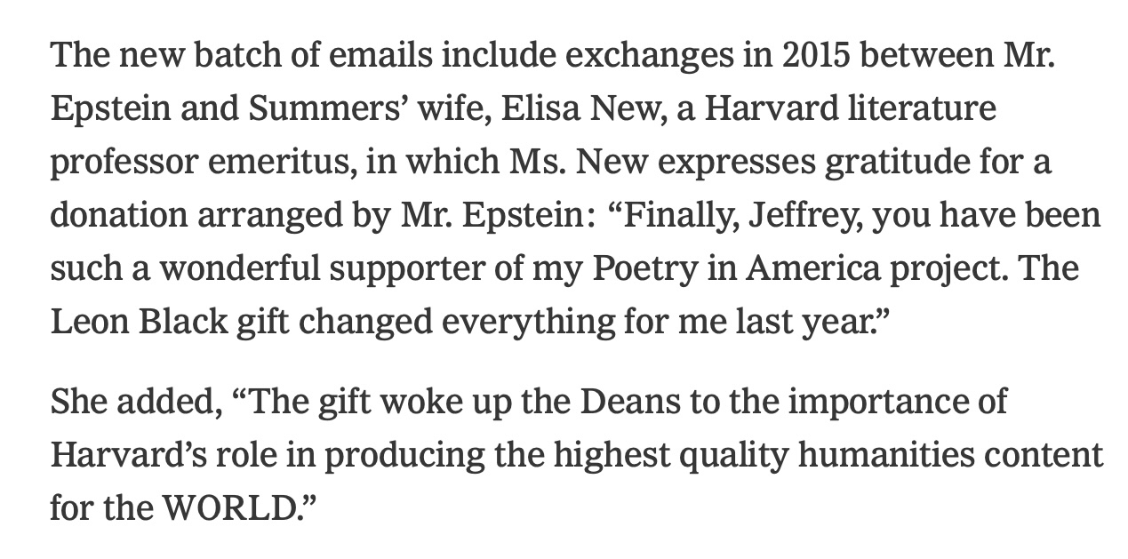Click the name "Elisa" in the paragraph
Viewport: 1128px width, 559px height.
pos(535,109)
